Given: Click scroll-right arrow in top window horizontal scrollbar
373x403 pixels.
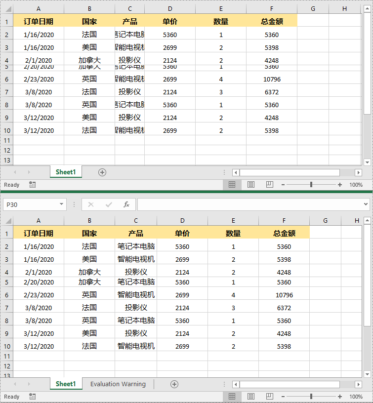Looking at the screenshot, I should tap(358, 172).
